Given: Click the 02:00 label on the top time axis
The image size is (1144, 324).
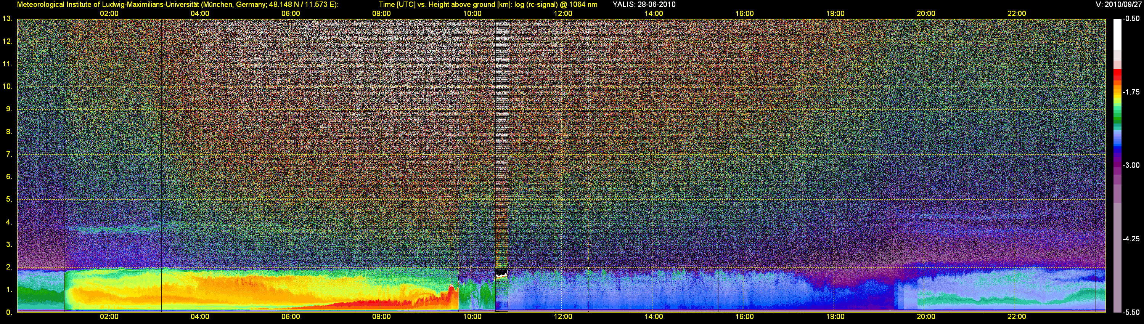Looking at the screenshot, I should (x=109, y=13).
